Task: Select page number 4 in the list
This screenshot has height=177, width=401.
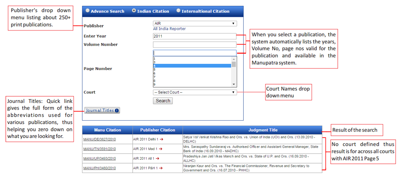Action: click(x=192, y=66)
